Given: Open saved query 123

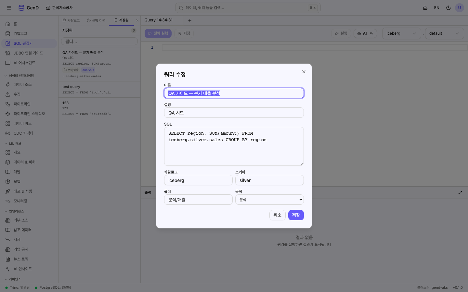Looking at the screenshot, I should pyautogui.click(x=99, y=108).
